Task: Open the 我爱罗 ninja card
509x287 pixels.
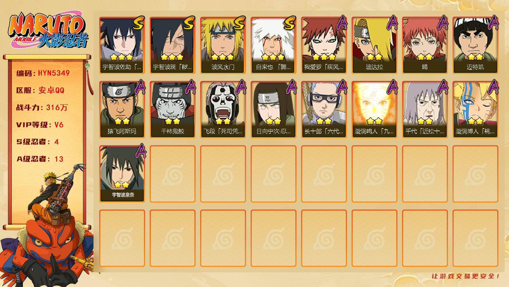Action: [x=324, y=45]
